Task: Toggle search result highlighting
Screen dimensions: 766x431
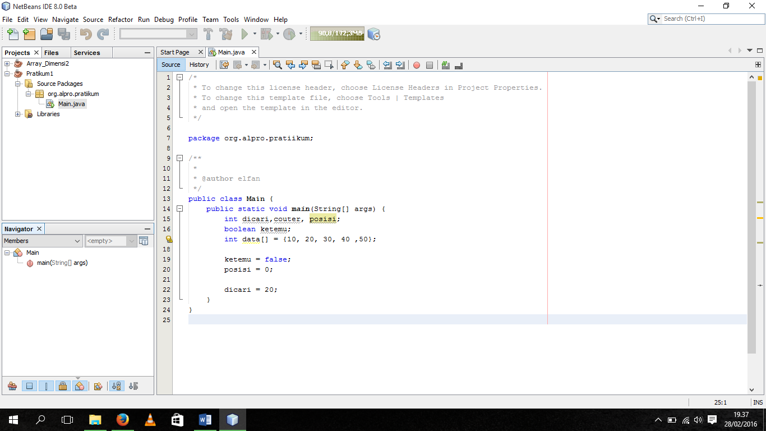Action: coord(315,65)
